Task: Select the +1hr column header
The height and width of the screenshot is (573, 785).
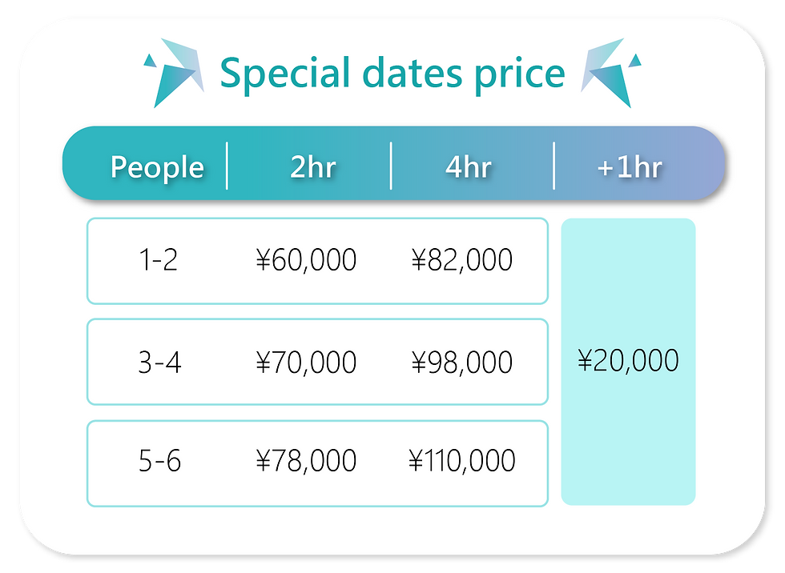Action: tap(629, 167)
